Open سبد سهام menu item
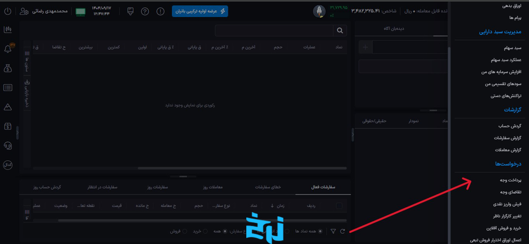 click(513, 48)
